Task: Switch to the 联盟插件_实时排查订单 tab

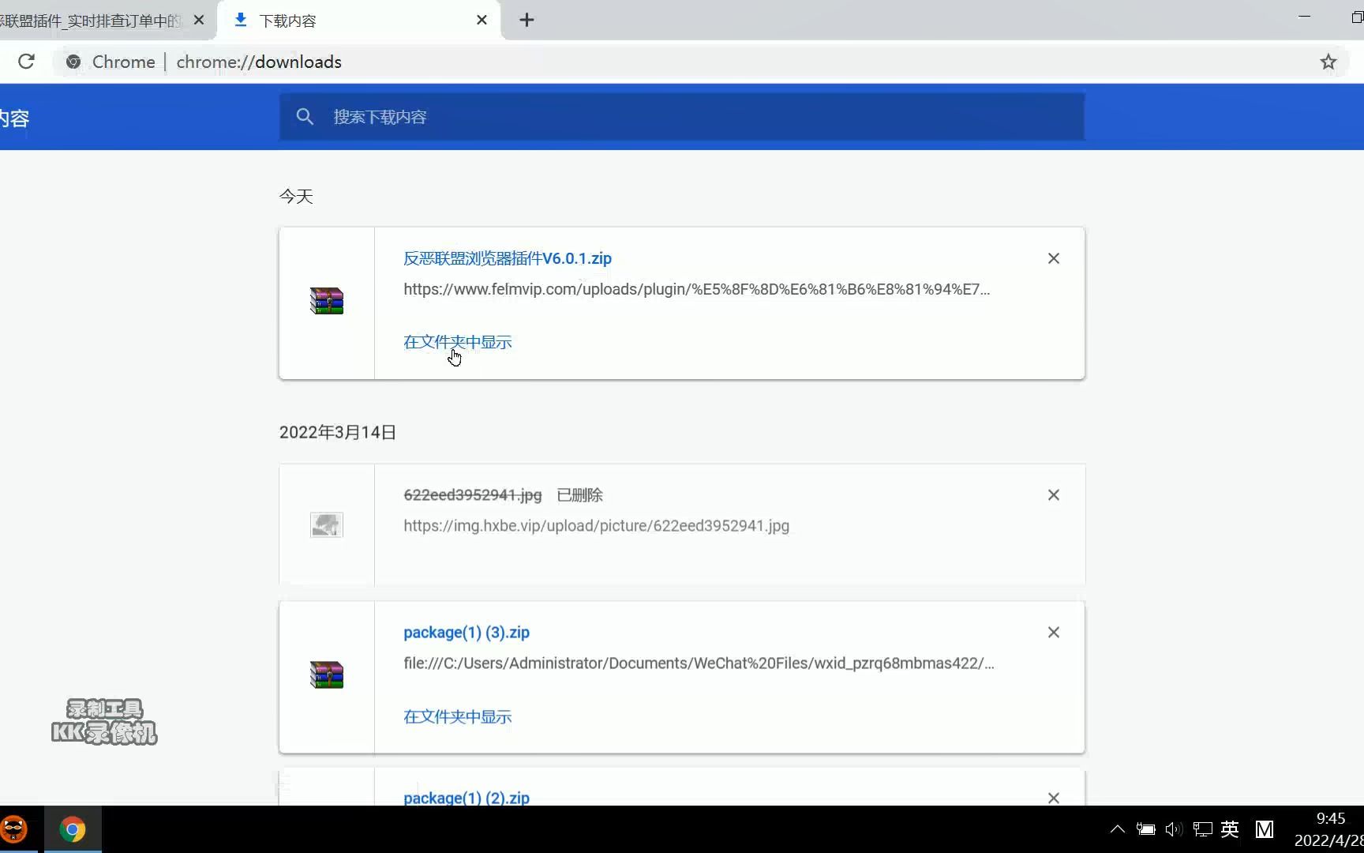Action: tap(90, 21)
